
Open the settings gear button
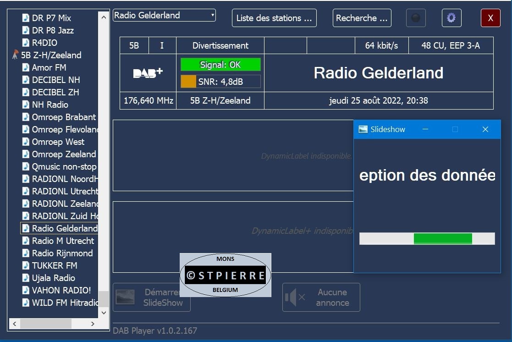click(451, 17)
